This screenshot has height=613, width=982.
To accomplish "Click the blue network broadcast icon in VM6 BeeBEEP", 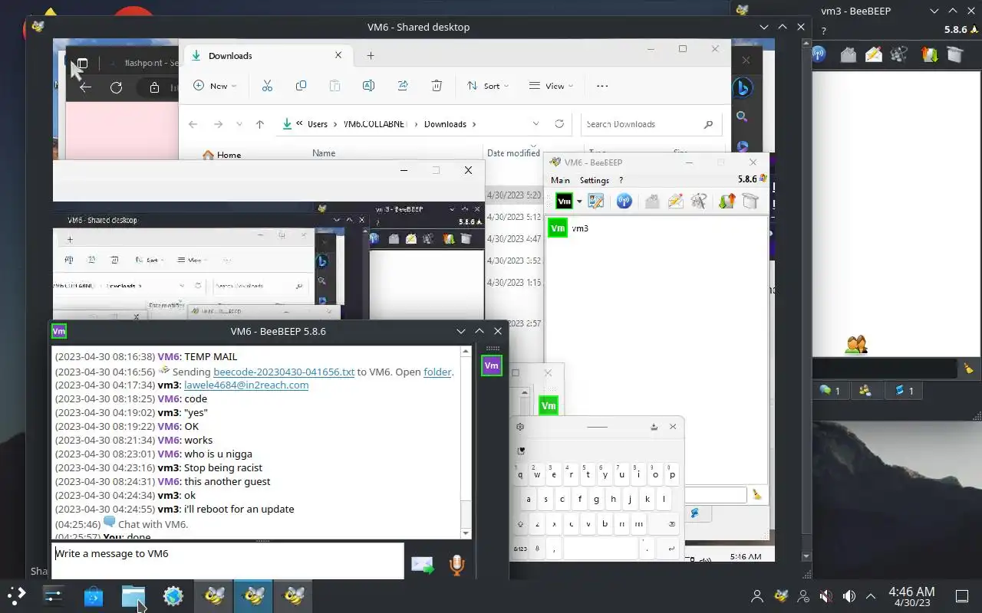I will (x=624, y=202).
